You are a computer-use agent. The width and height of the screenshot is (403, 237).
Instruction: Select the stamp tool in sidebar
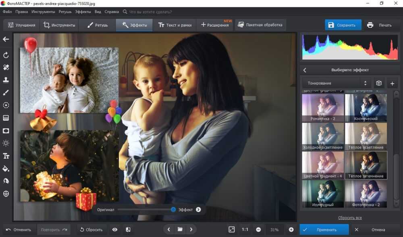pyautogui.click(x=6, y=80)
